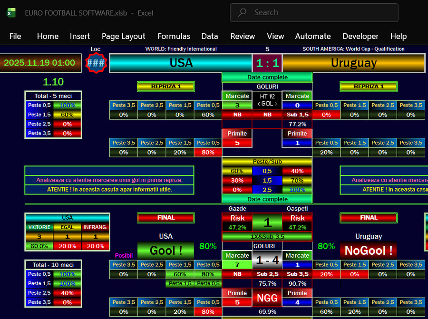Viewport: 428px width, 319px height.
Task: Select the Developer tab
Action: coord(360,36)
